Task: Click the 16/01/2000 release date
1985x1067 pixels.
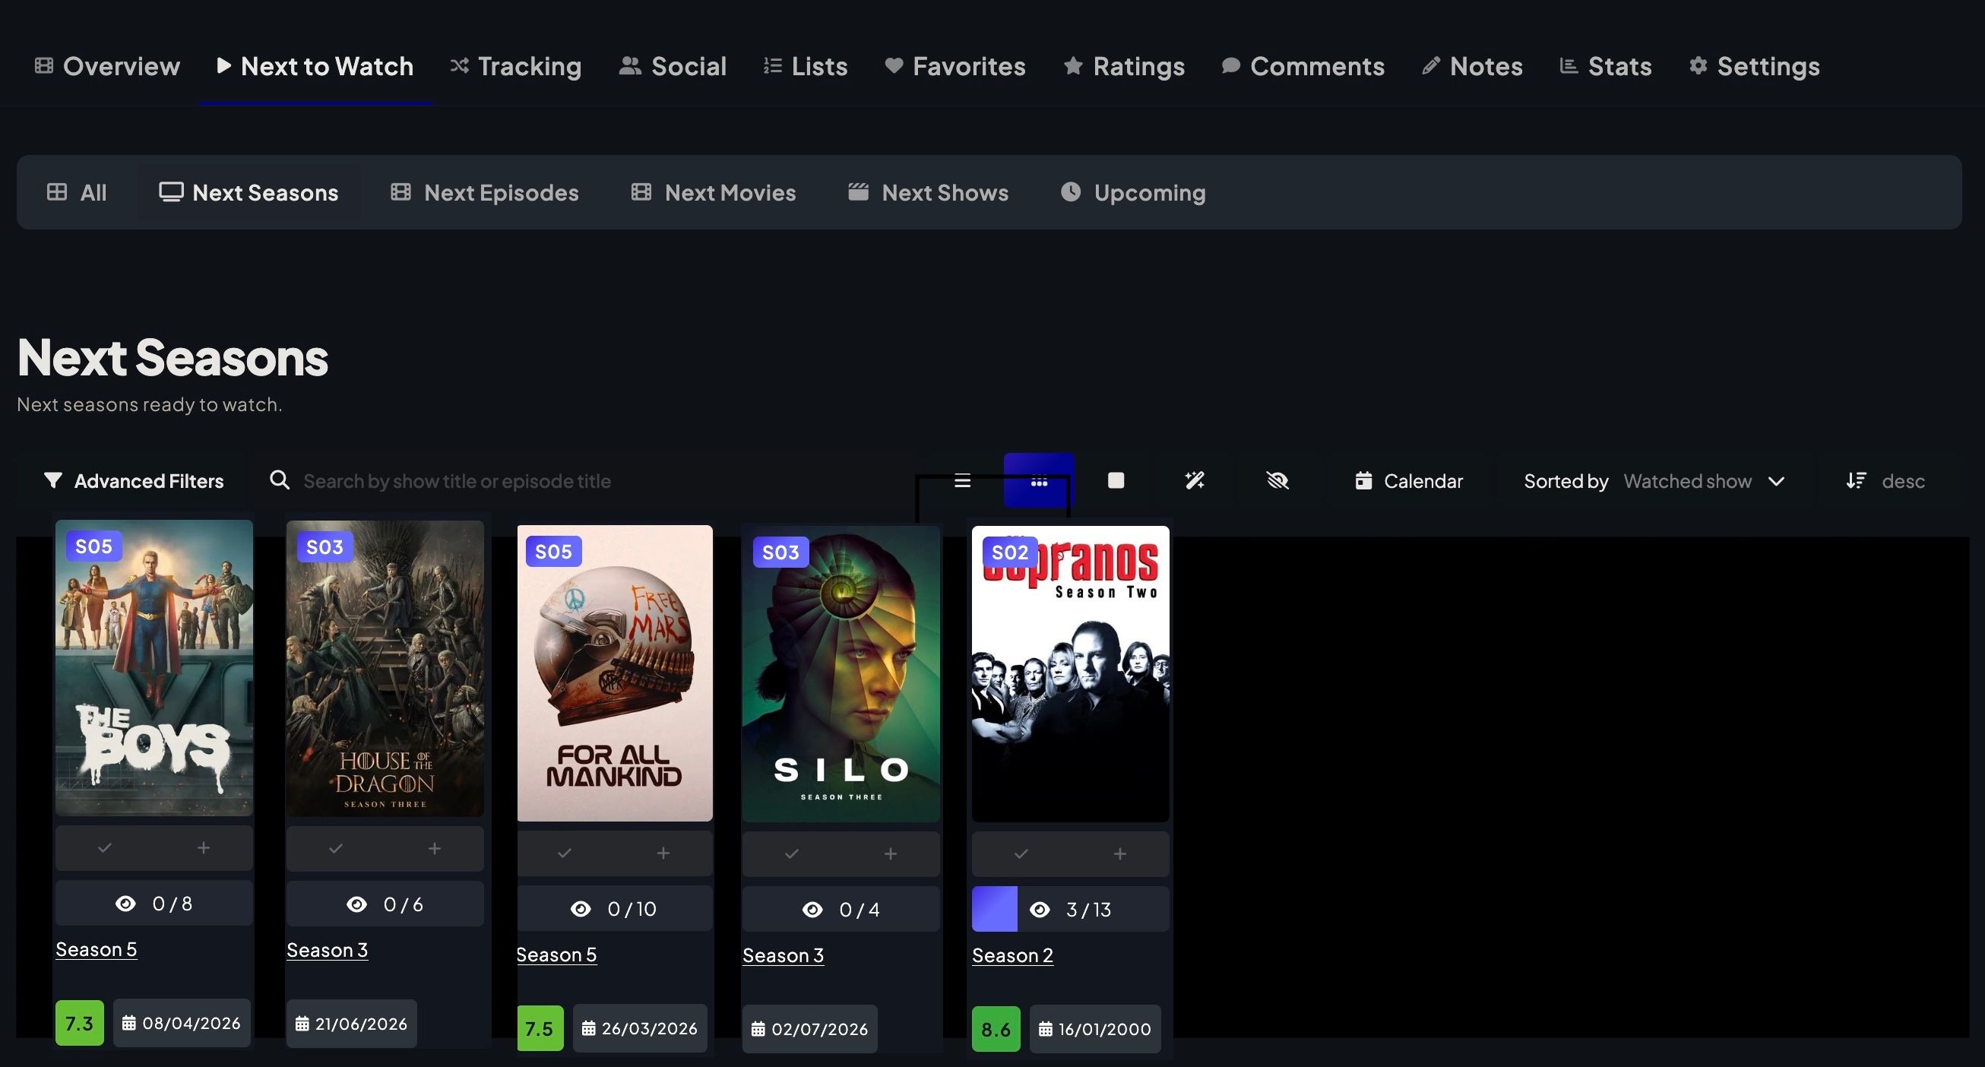Action: tap(1095, 1029)
